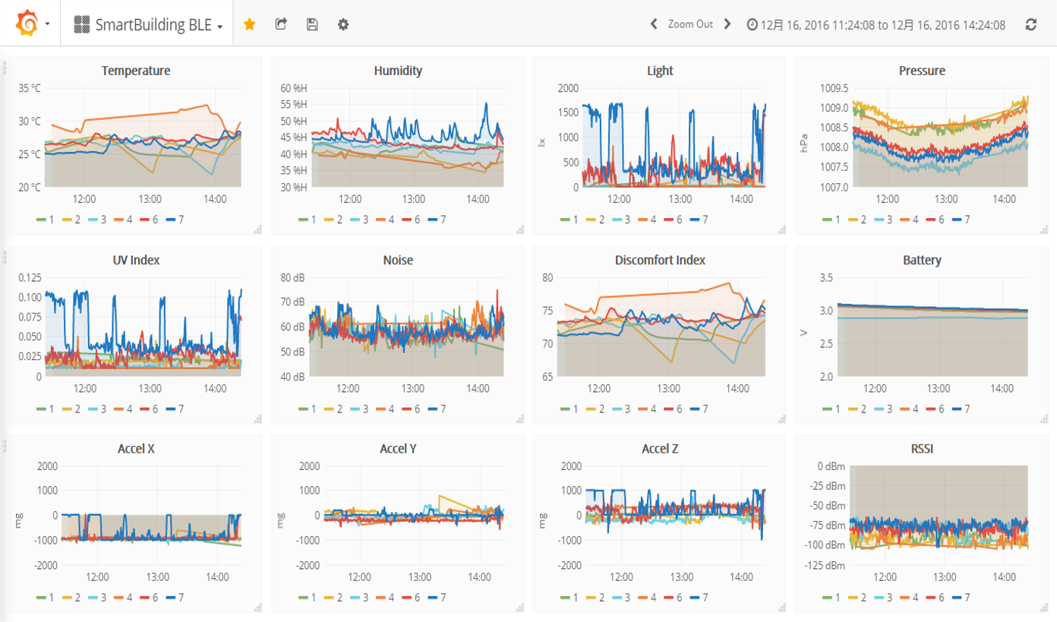This screenshot has height=622, width=1057.
Task: Star the SmartBuilding BLE dashboard
Action: pyautogui.click(x=249, y=24)
